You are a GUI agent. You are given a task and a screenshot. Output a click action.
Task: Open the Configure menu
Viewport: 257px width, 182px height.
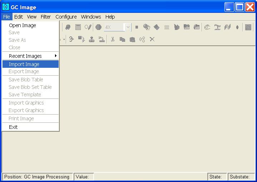[x=66, y=17]
